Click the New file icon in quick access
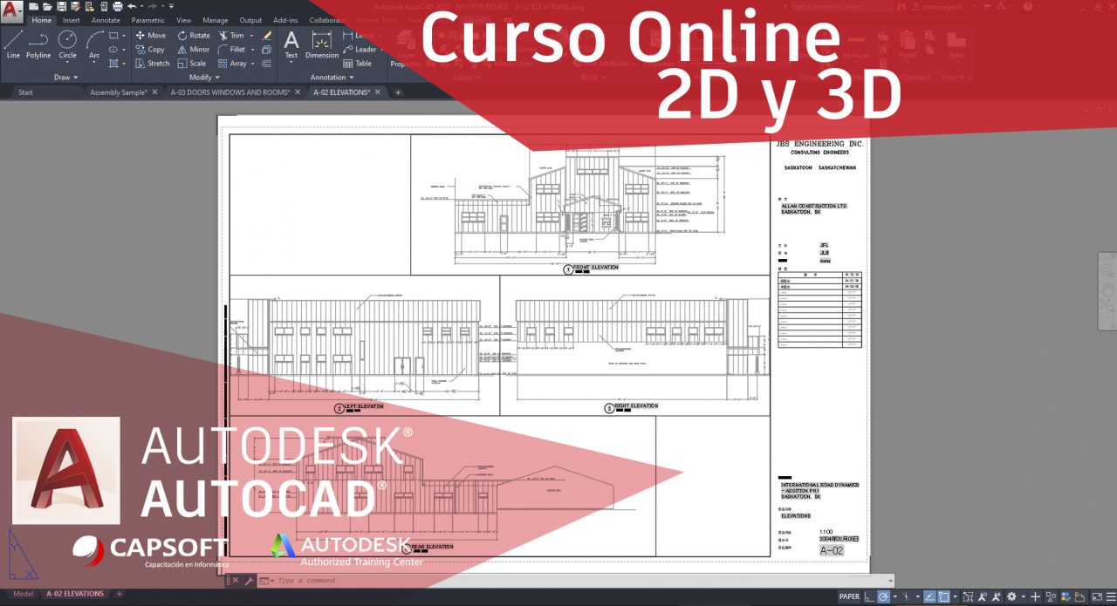1117x606 pixels. (33, 6)
